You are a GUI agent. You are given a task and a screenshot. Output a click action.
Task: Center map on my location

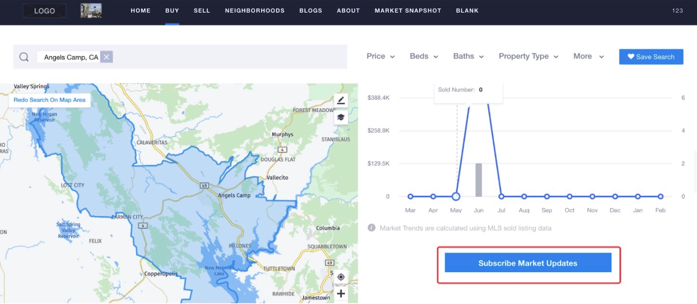click(341, 277)
